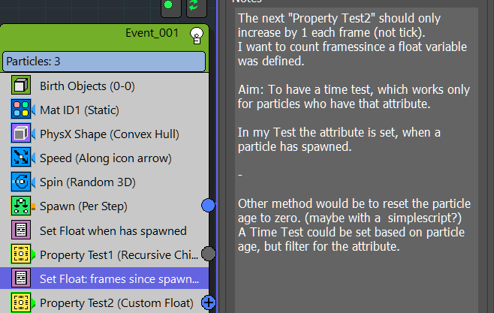Viewport: 494px width, 313px height.
Task: Click the Property Test2 blue plus connector
Action: tap(209, 302)
